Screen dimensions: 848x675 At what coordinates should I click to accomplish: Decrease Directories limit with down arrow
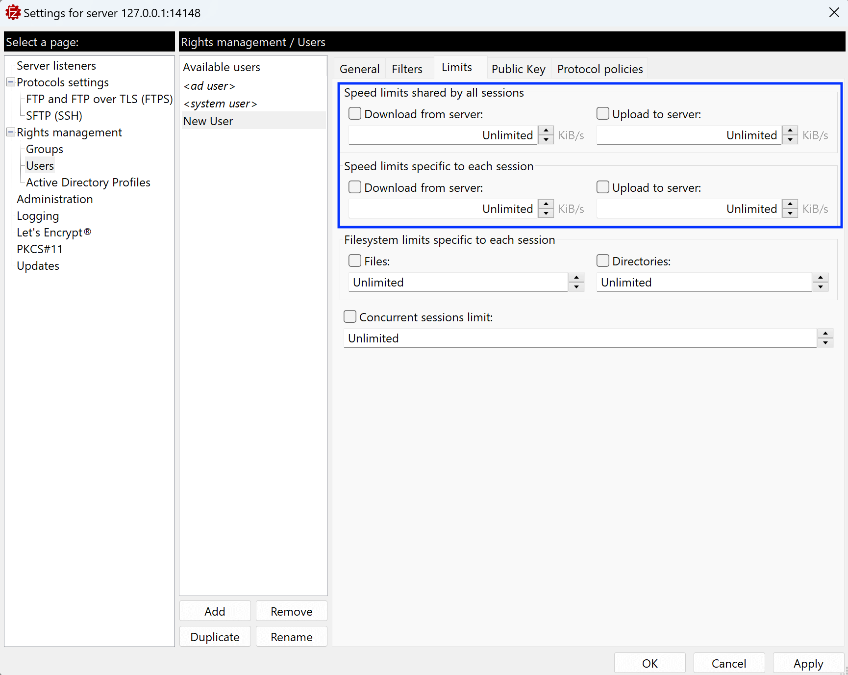pos(820,287)
